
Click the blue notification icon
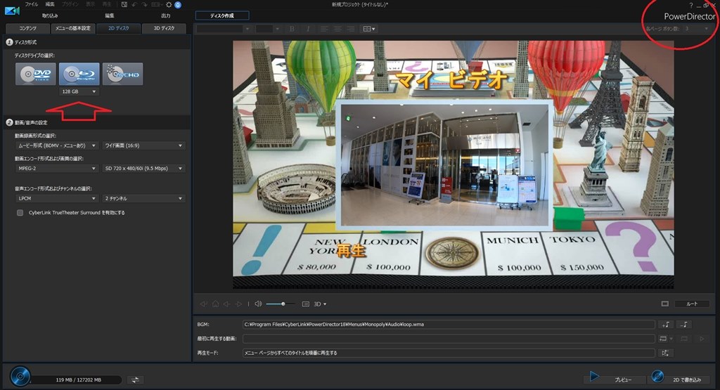coord(178,5)
